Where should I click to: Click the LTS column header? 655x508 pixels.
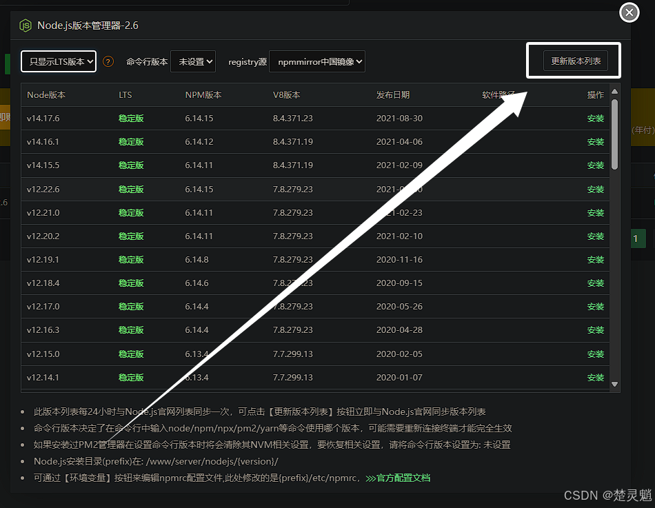click(x=125, y=95)
